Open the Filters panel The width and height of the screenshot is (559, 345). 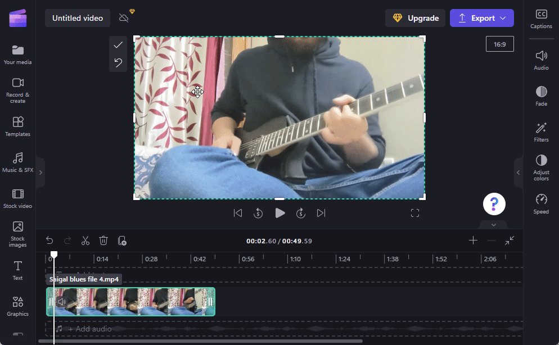(x=541, y=133)
